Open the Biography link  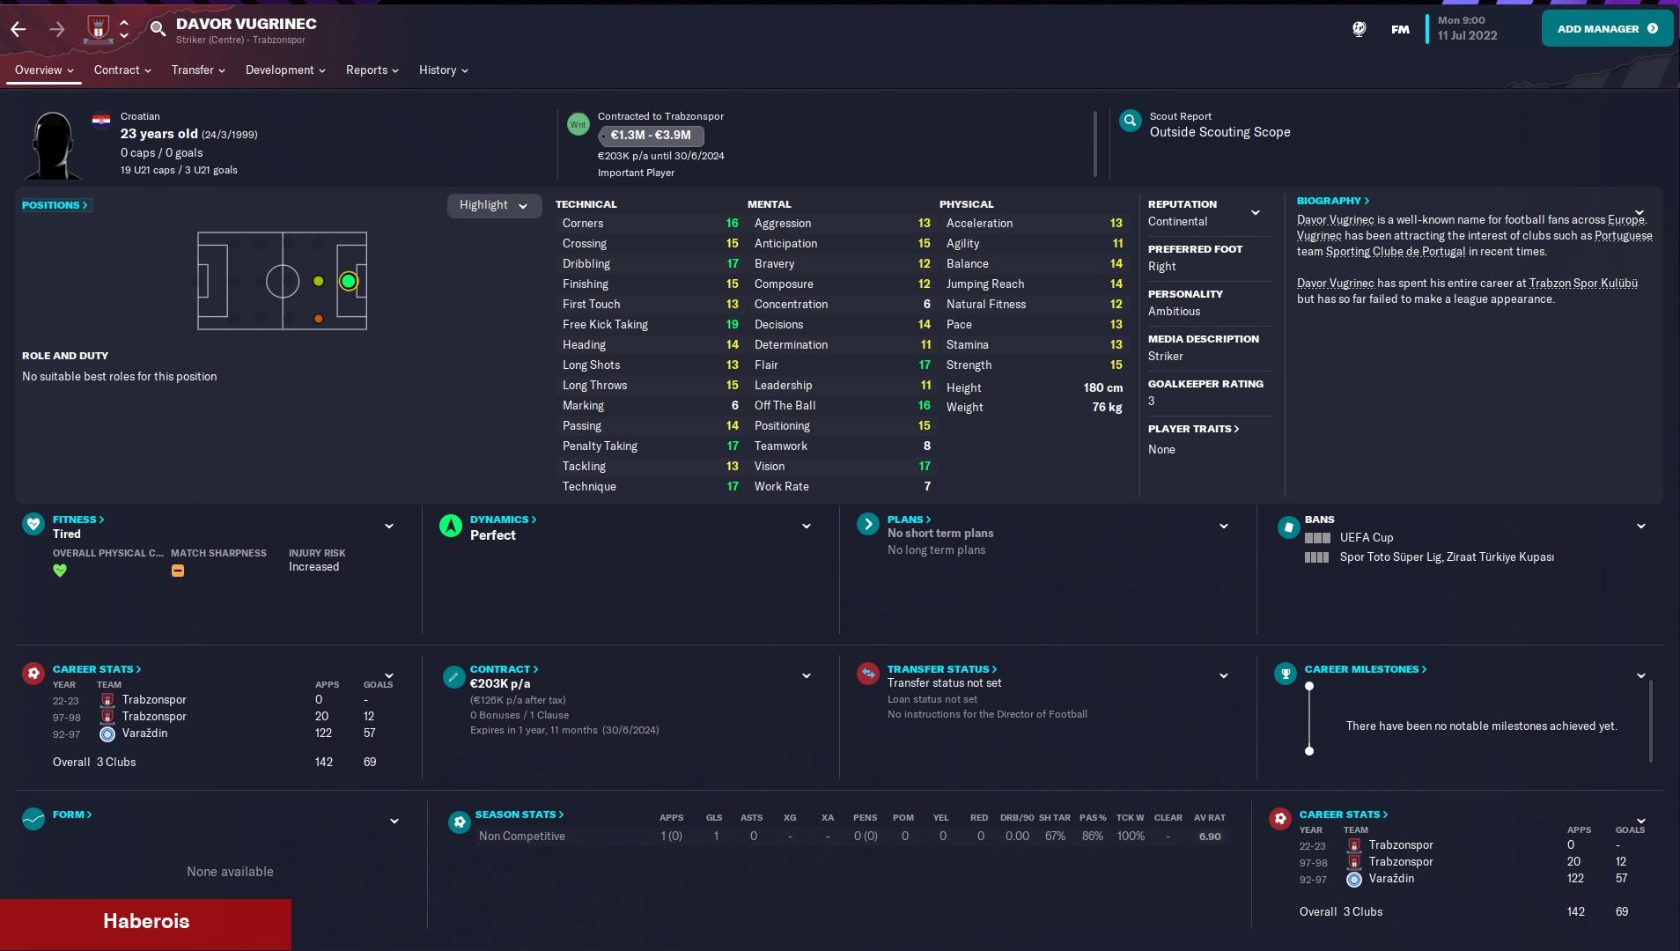tap(1332, 201)
